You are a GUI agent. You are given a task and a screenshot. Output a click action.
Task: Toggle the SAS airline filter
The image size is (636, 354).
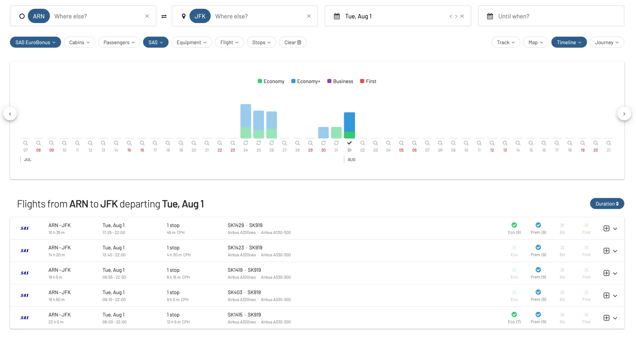[x=156, y=42]
